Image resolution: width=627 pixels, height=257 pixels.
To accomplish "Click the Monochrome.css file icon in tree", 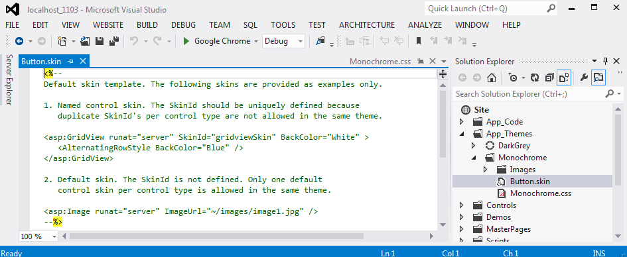I will (502, 193).
